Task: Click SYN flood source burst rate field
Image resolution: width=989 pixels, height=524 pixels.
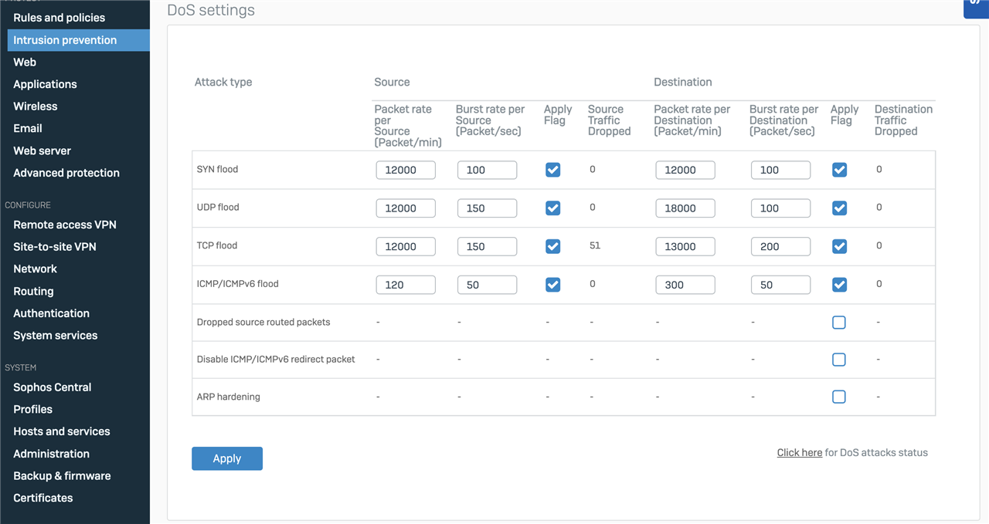Action: point(488,170)
